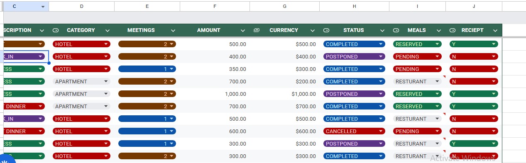This screenshot has width=526, height=163.
Task: Click the MEETINGS header cell label
Action: [x=141, y=30]
